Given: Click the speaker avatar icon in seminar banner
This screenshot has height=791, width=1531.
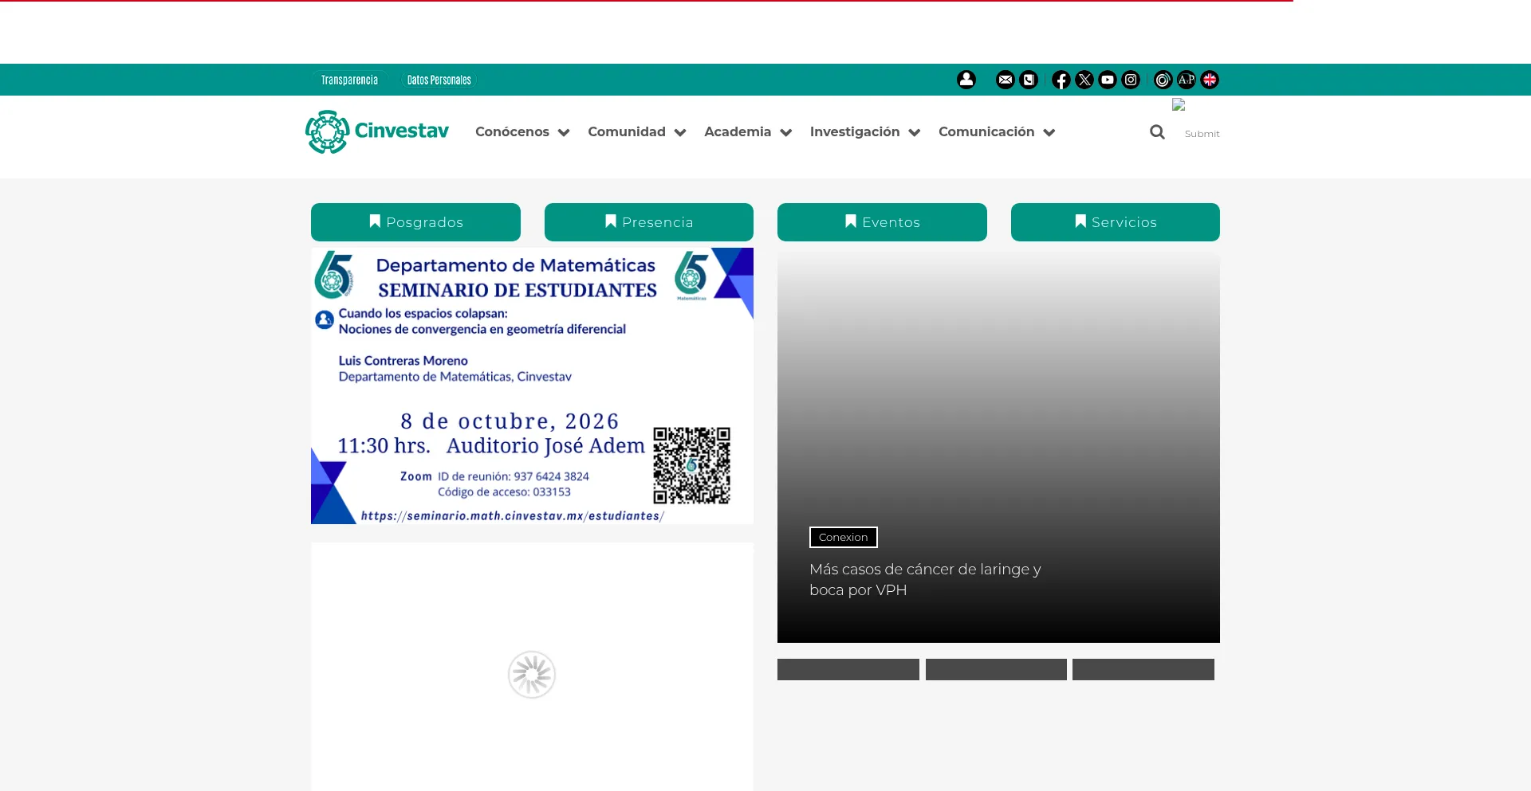Looking at the screenshot, I should 325,320.
